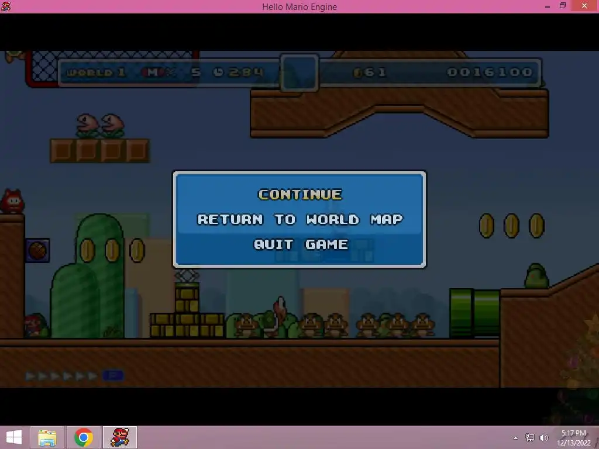Click the WORLD 1 label in HUD

point(96,72)
